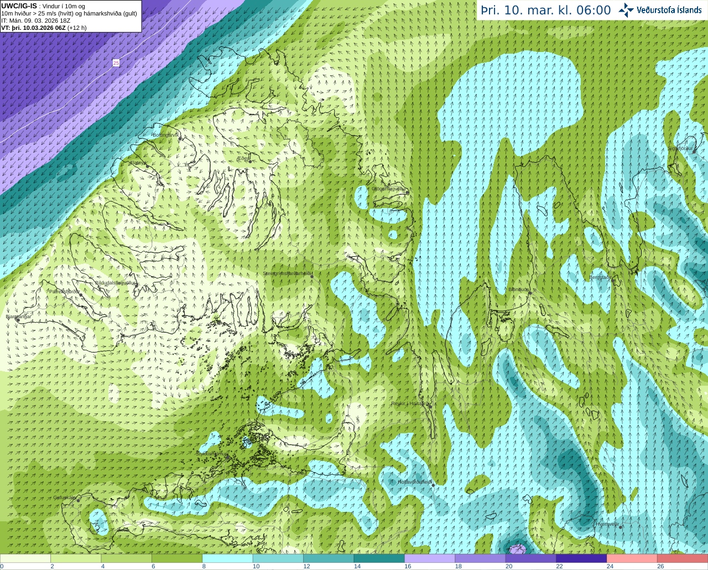The image size is (708, 570).
Task: Click the Steingrímsfjarðarheiði station marker
Action: 312,276
